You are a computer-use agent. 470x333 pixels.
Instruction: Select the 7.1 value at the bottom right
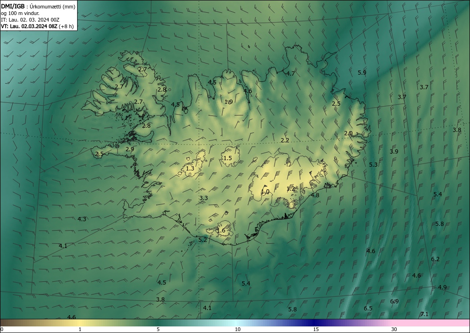424,314
